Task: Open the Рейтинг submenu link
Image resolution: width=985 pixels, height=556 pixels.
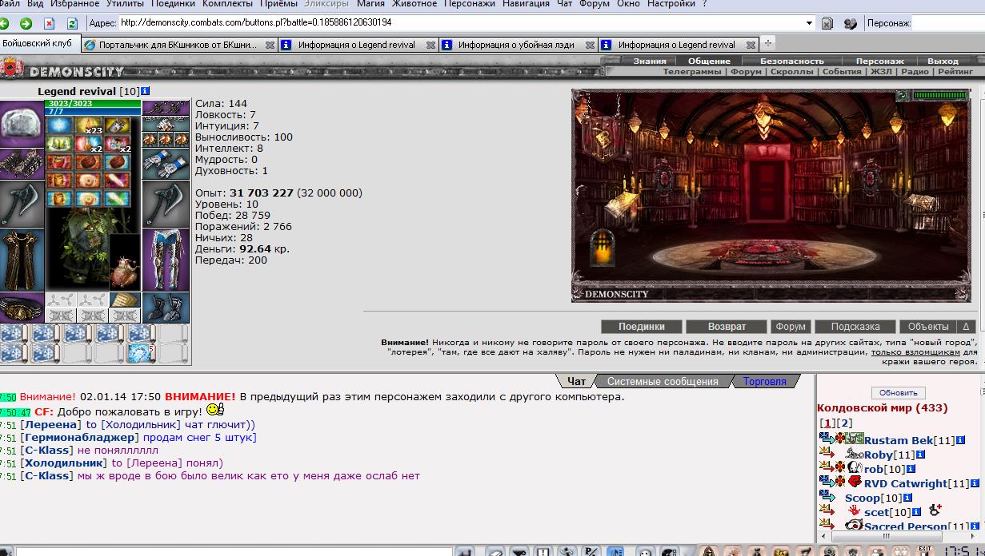Action: coord(955,71)
